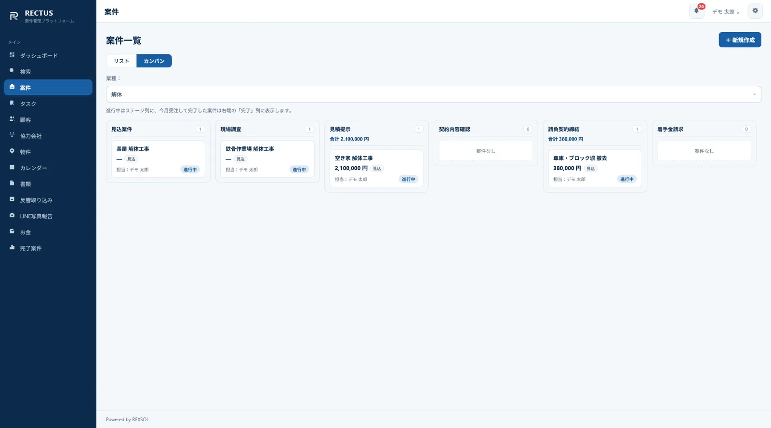The height and width of the screenshot is (428, 771).
Task: Open the 車庫・ブロック塀 撤去 card
Action: (x=595, y=169)
